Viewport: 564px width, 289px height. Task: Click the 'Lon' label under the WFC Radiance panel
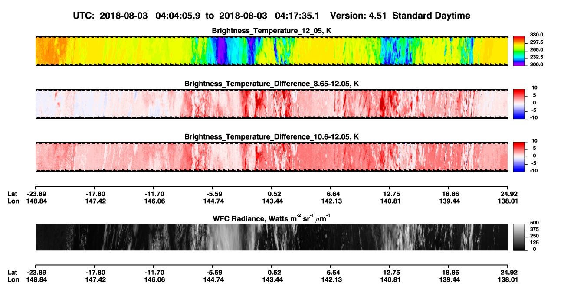(x=13, y=279)
